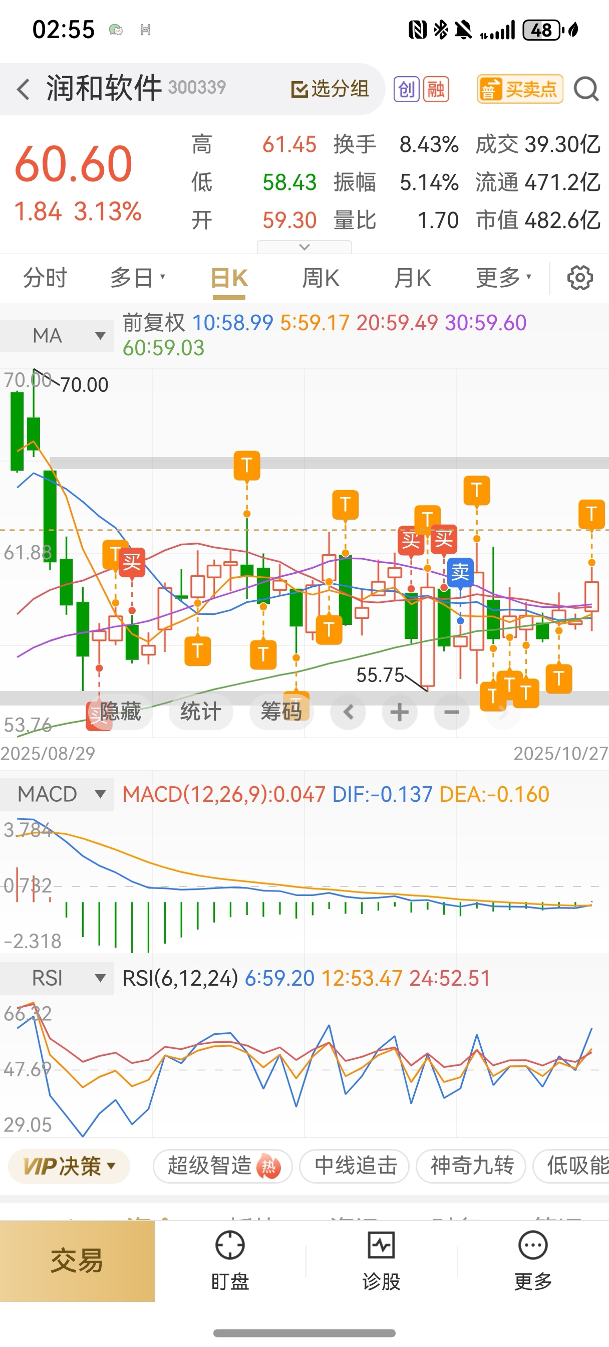The height and width of the screenshot is (1347, 609).
Task: Open the VIP决策 dropdown
Action: point(69,1166)
